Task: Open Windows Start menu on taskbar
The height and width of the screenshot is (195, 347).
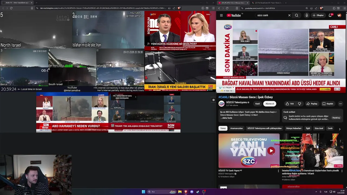Action: point(143,192)
